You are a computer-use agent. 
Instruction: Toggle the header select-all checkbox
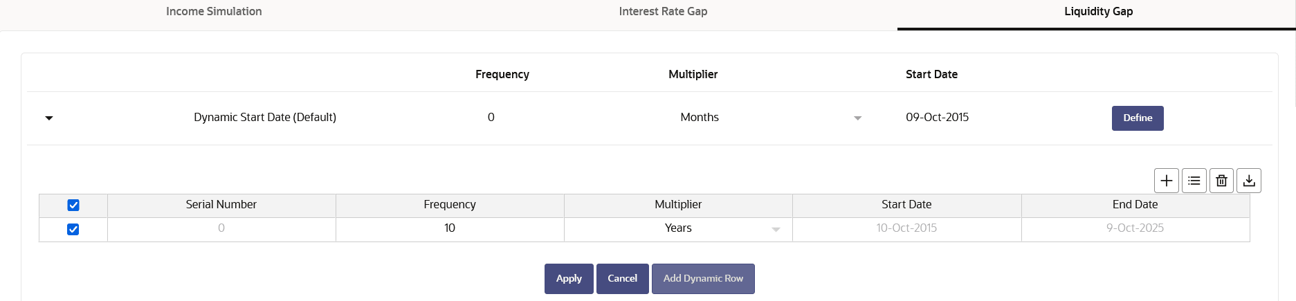pos(73,205)
